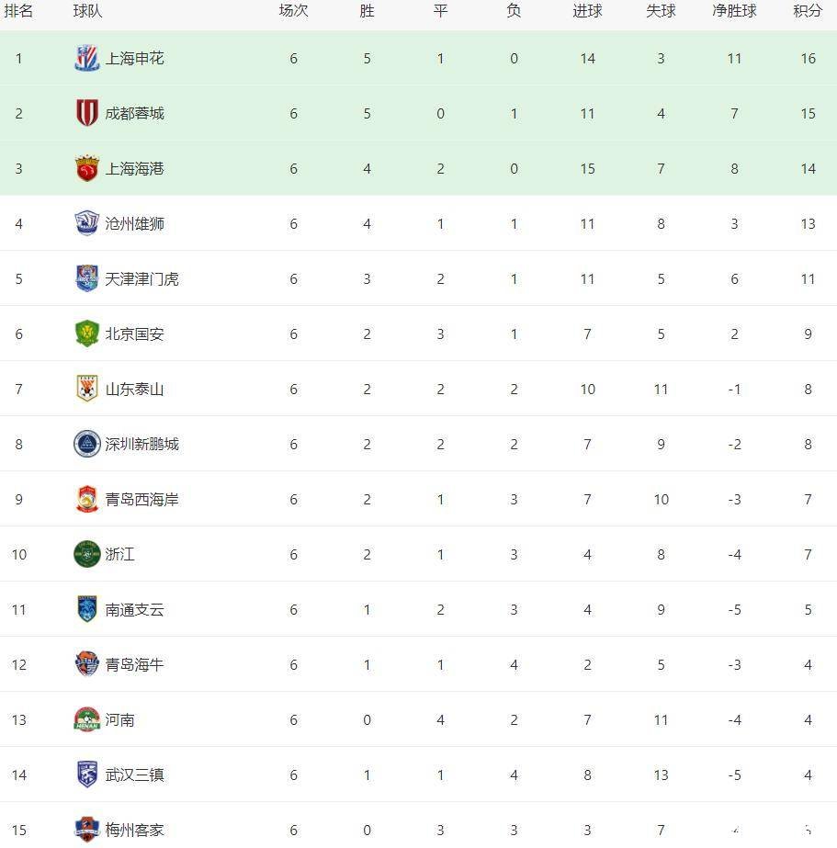Sort table by 积分 column header
This screenshot has width=837, height=848.
pos(808,12)
